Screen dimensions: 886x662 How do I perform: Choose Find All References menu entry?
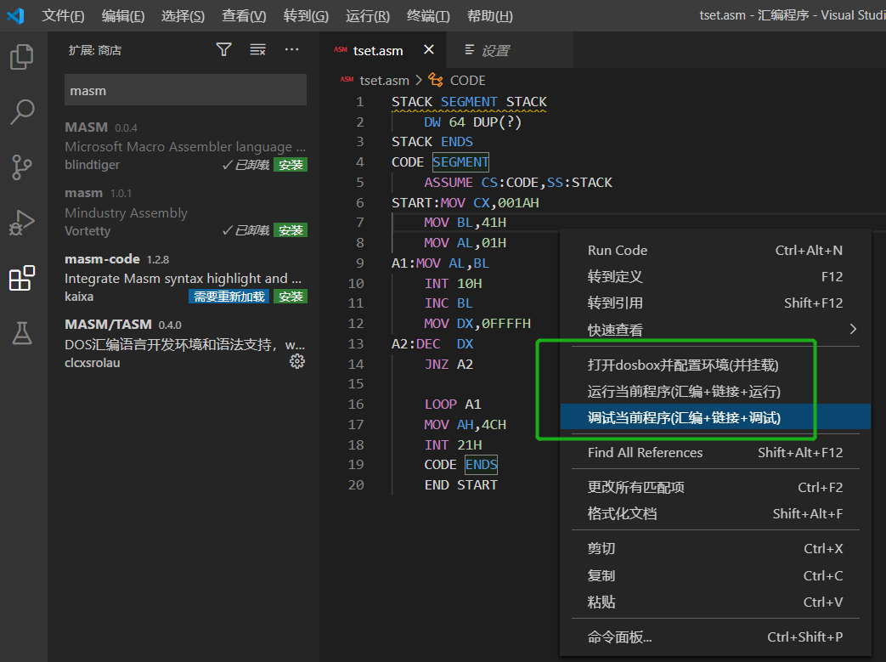pos(714,452)
